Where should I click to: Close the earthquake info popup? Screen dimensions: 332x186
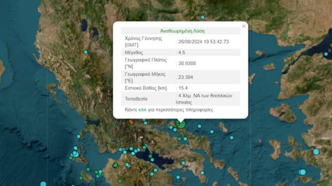click(x=243, y=26)
